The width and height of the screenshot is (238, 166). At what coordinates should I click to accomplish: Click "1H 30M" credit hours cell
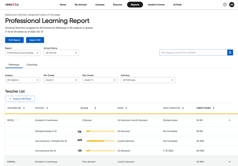tap(200, 162)
